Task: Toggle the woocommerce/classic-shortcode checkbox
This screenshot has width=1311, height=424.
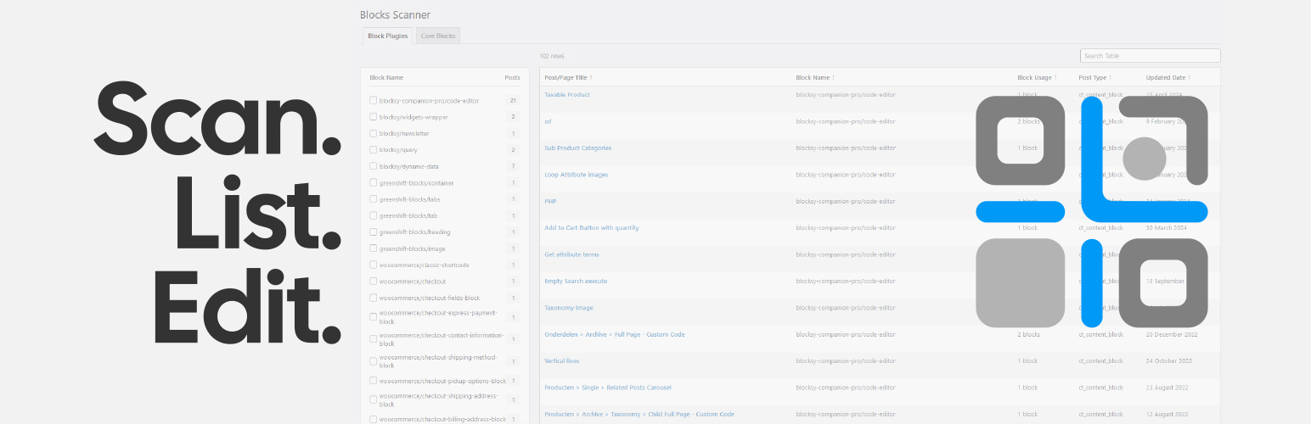Action: tap(373, 265)
